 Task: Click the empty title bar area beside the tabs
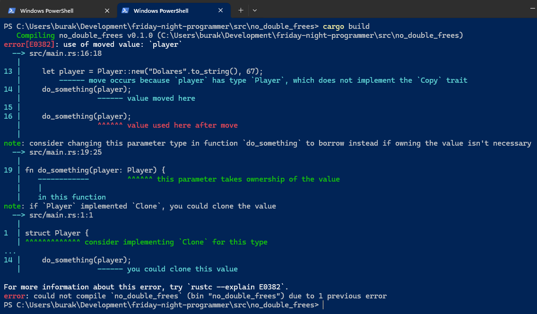click(x=378, y=9)
